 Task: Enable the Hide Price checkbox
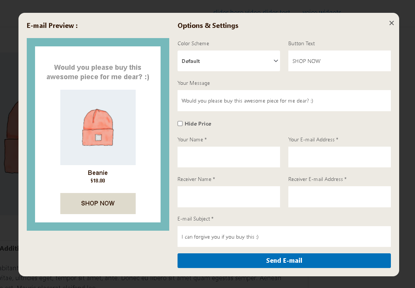tap(180, 124)
